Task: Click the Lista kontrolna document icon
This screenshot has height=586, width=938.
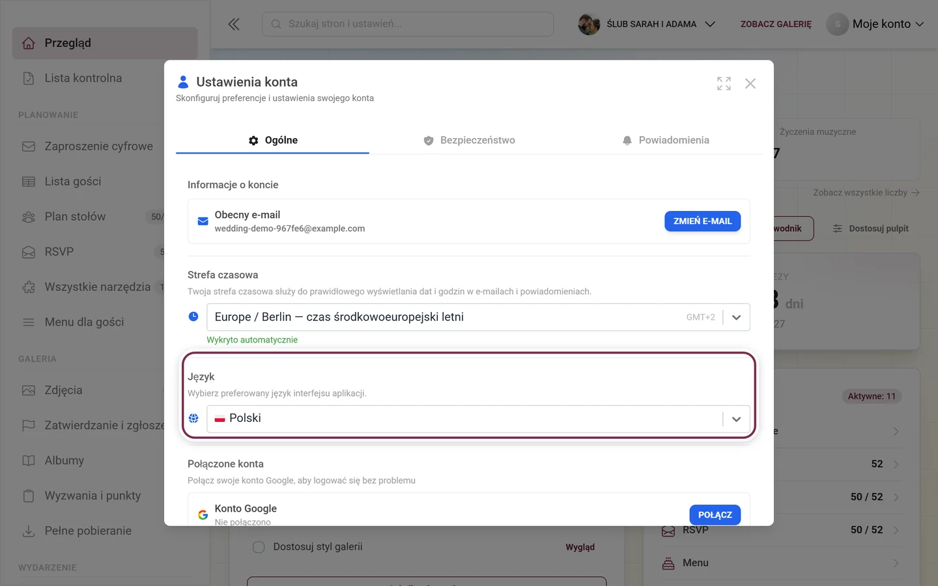Action: pos(29,78)
